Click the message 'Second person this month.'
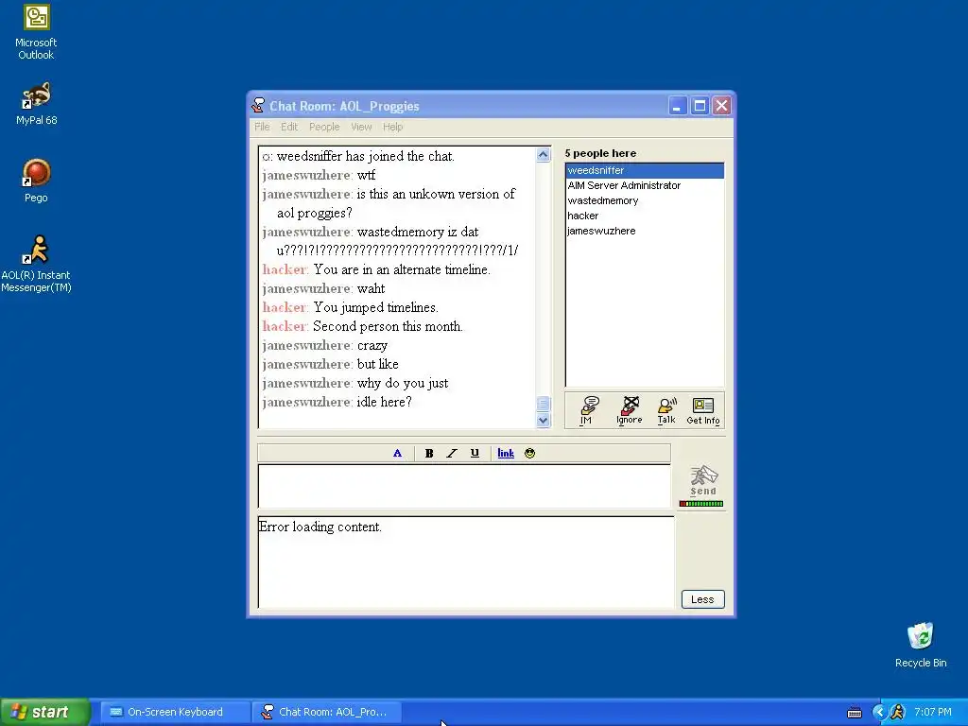 [388, 326]
